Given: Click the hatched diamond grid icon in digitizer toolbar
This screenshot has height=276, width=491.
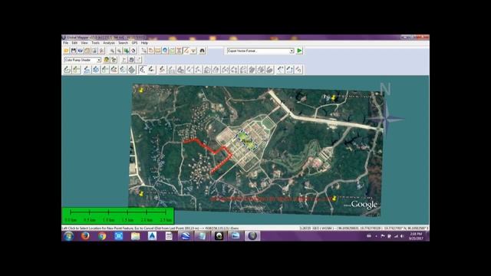Looking at the screenshot, I should [131, 70].
